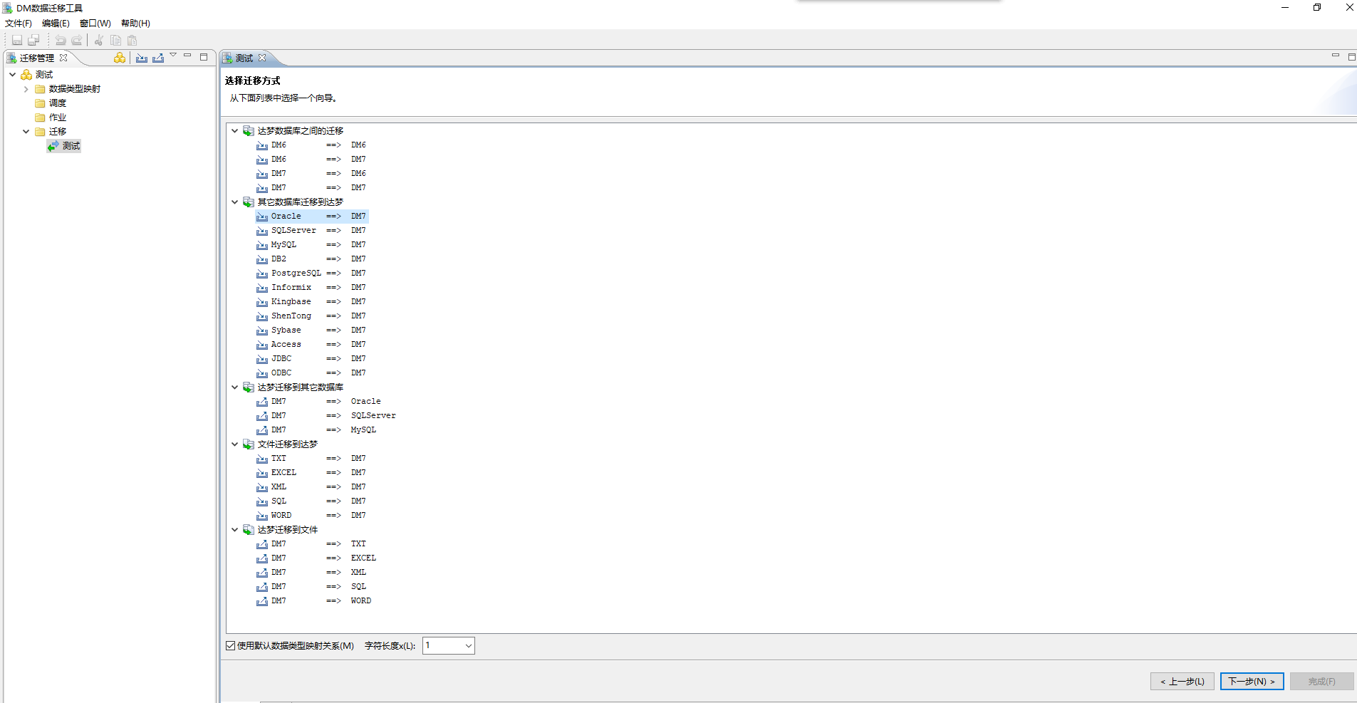Click the Cut scissors icon

click(x=99, y=41)
